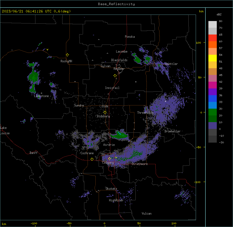
Task: Click the Sundre town label
Action: (79, 105)
